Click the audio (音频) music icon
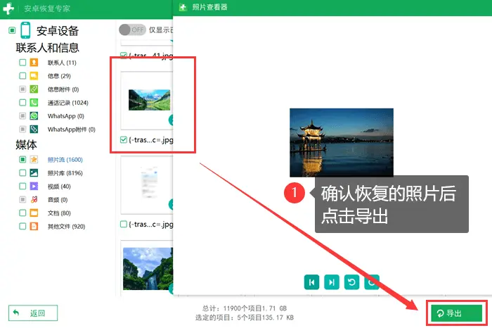The width and height of the screenshot is (492, 328). click(34, 199)
